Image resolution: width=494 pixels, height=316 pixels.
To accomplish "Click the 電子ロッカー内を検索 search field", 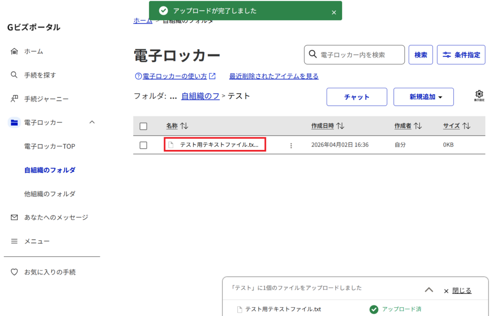I will (359, 55).
